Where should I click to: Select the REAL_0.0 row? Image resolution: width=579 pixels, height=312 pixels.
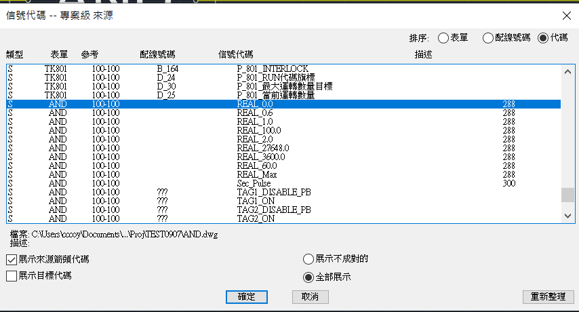[x=283, y=104]
